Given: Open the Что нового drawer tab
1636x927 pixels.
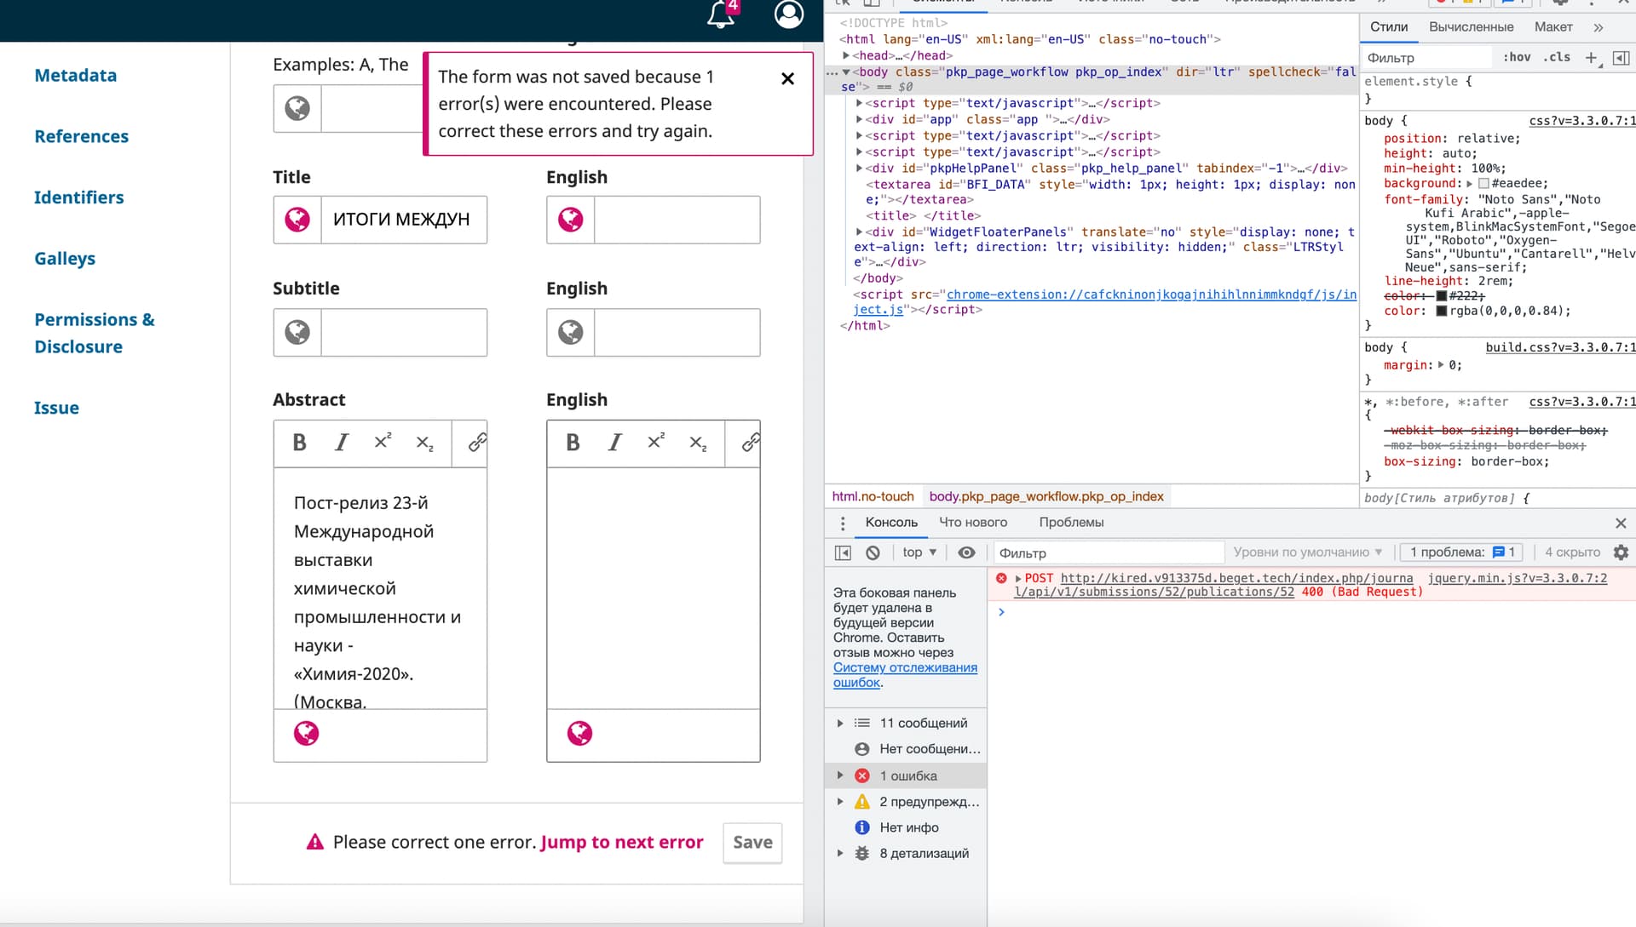Looking at the screenshot, I should pos(972,523).
